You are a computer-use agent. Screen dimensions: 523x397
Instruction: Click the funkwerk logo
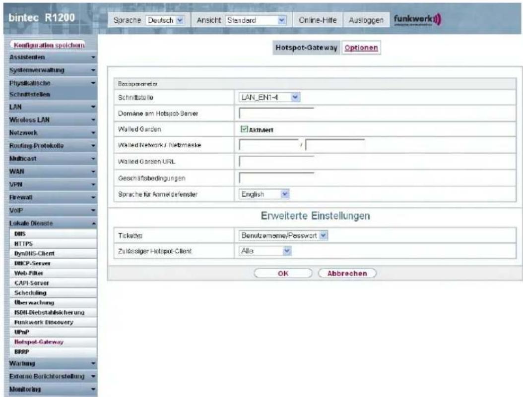pos(417,19)
